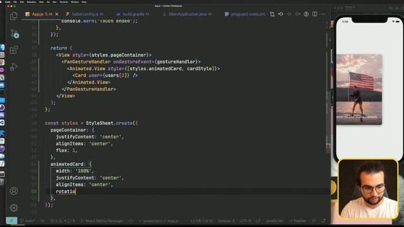Click the feedback icon in status bar
This screenshot has height=227, width=404.
pyautogui.click(x=314, y=221)
